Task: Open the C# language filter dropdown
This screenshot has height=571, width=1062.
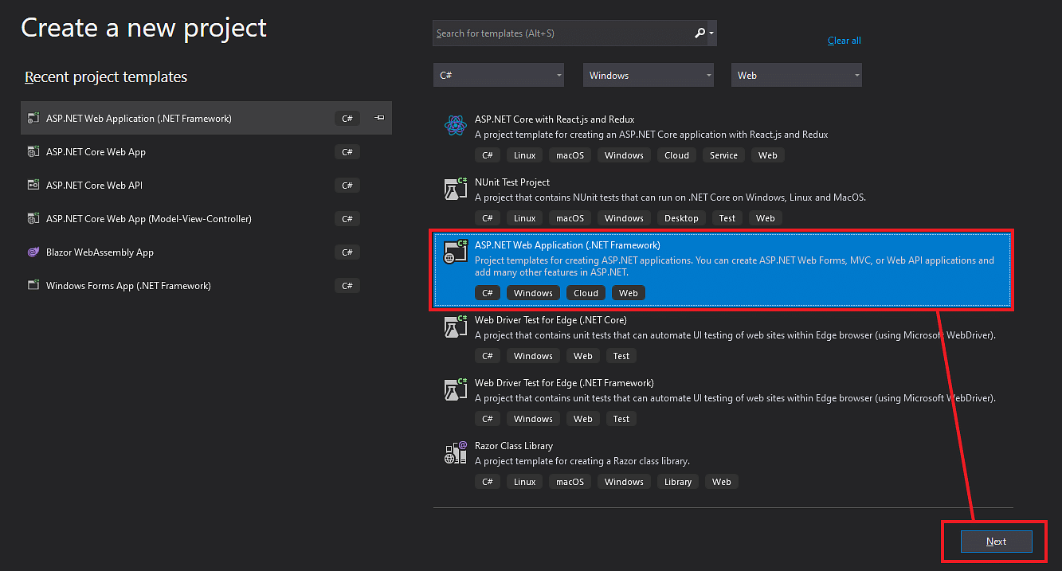Action: click(499, 76)
